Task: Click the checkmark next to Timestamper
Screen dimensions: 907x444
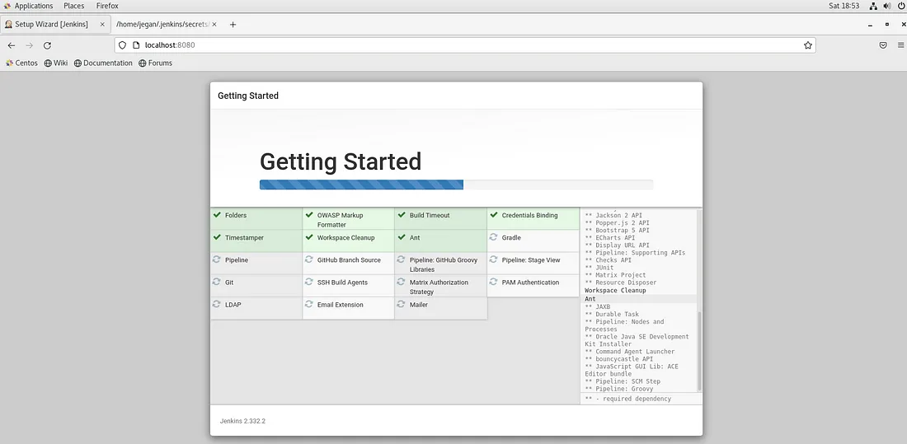Action: coord(217,237)
